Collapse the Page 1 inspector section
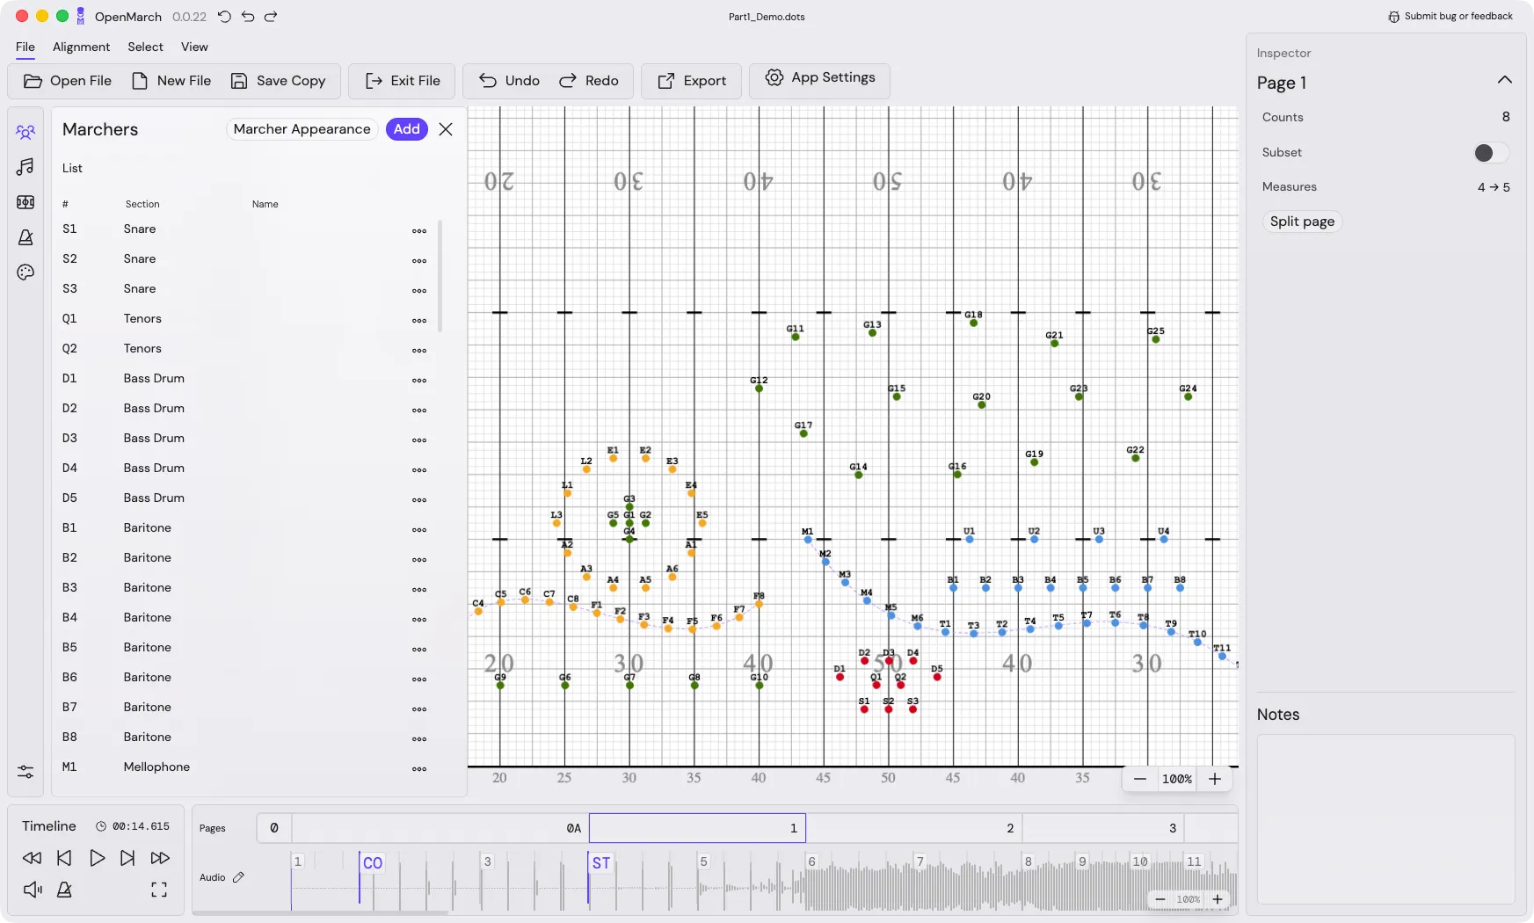 (1505, 80)
